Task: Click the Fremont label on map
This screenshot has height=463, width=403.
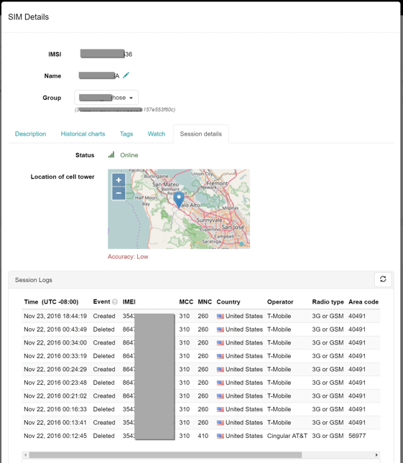Action: (217, 183)
